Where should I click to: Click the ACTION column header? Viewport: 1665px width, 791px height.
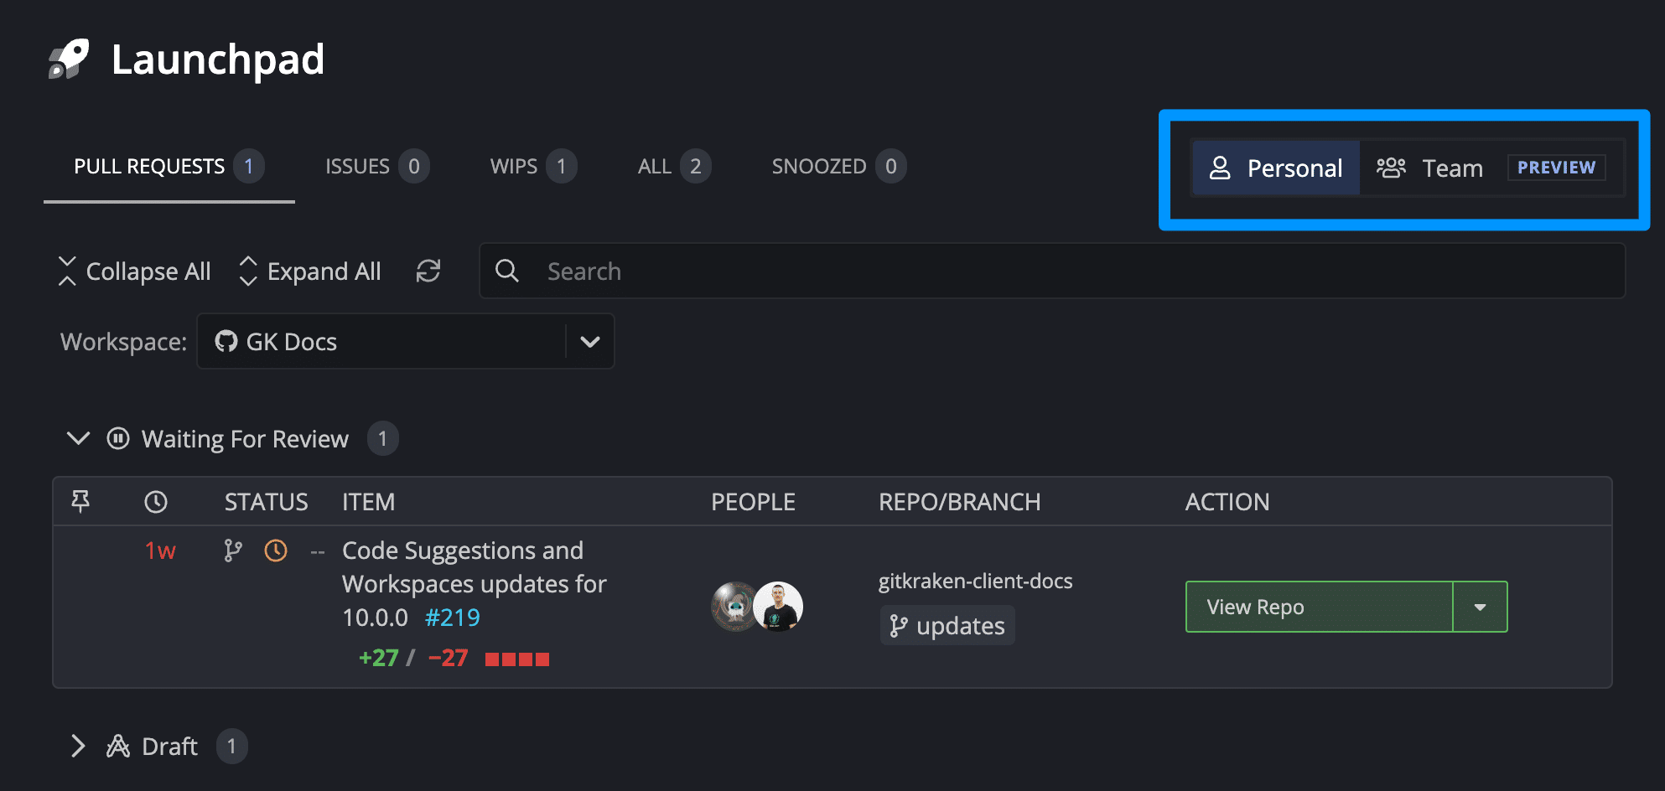pos(1227,502)
